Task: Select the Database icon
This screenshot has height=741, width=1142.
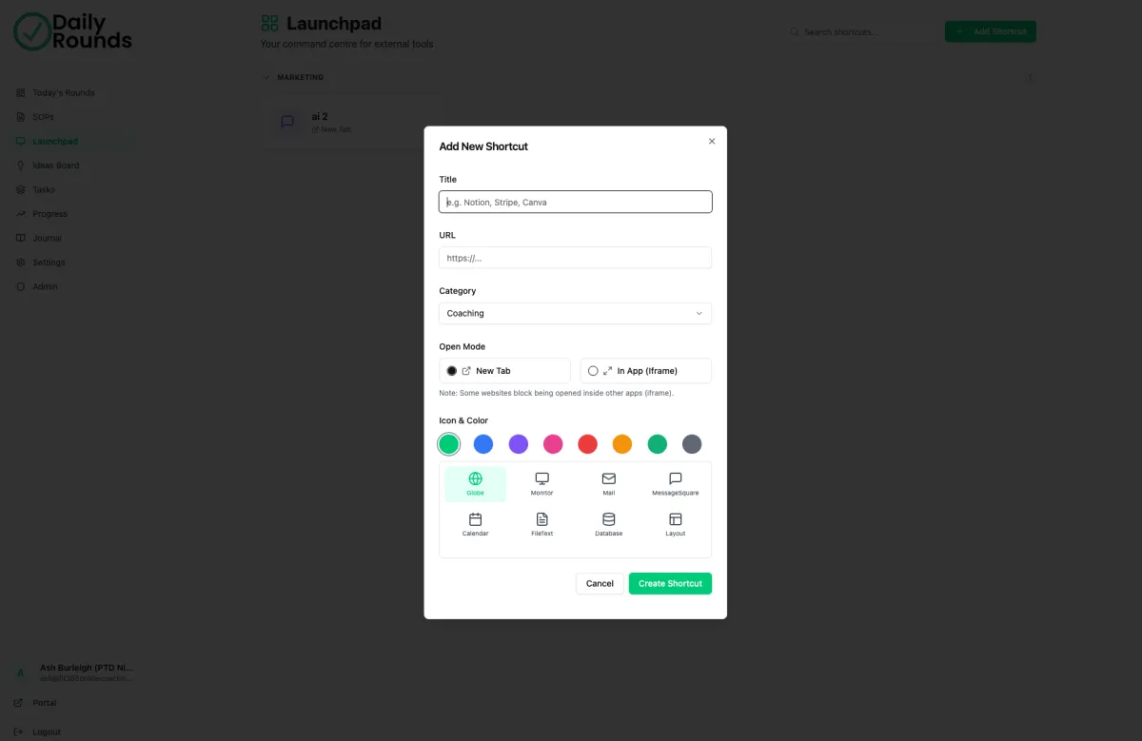Action: click(x=609, y=524)
